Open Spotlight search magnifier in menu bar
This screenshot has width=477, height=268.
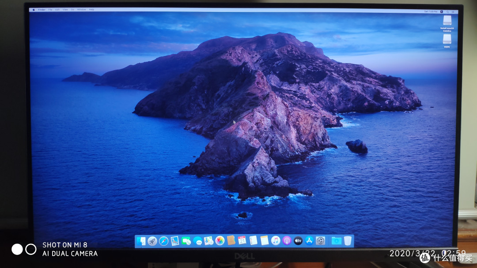pos(447,12)
